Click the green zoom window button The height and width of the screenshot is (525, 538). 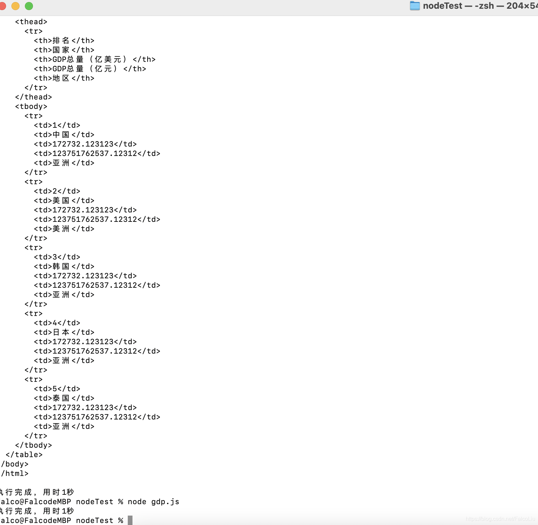pyautogui.click(x=29, y=6)
